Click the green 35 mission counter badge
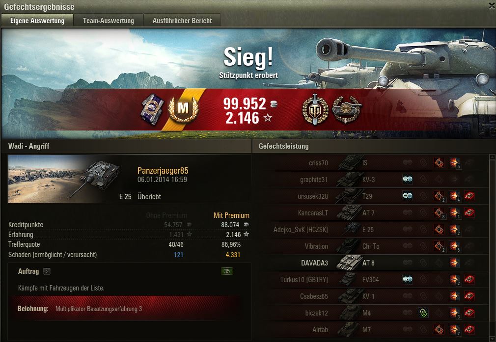Image resolution: width=496 pixels, height=342 pixels. click(227, 271)
